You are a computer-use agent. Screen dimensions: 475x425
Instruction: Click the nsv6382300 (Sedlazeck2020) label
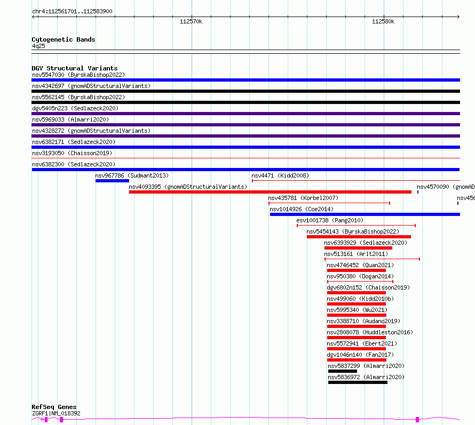tap(74, 164)
